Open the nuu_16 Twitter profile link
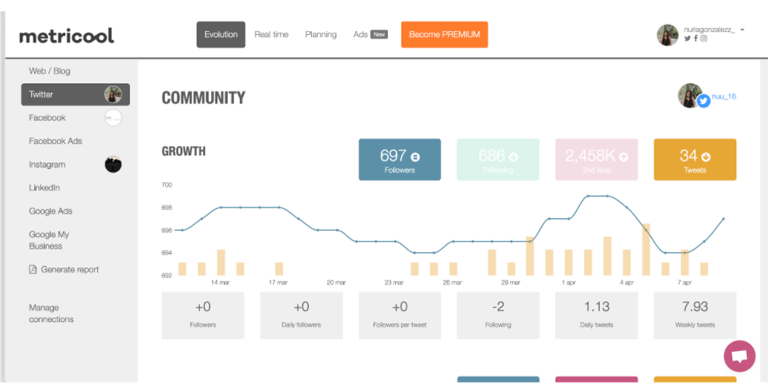This screenshot has height=388, width=771. pyautogui.click(x=724, y=96)
